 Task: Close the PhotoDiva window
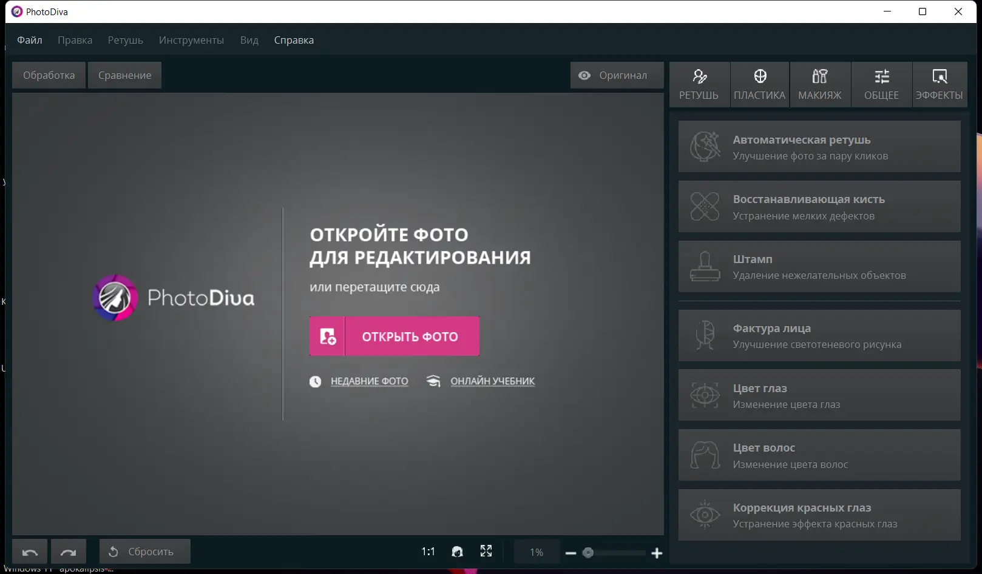(x=958, y=12)
